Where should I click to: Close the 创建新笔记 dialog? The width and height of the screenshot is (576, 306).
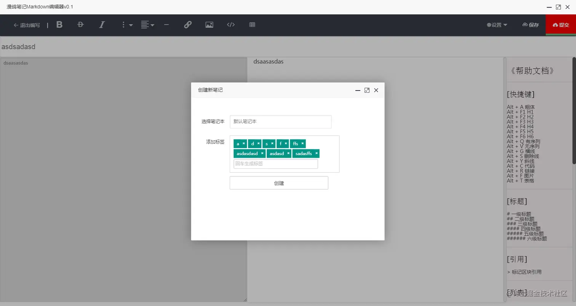(376, 90)
